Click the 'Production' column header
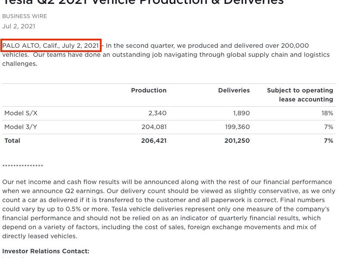The width and height of the screenshot is (338, 258). pos(149,90)
